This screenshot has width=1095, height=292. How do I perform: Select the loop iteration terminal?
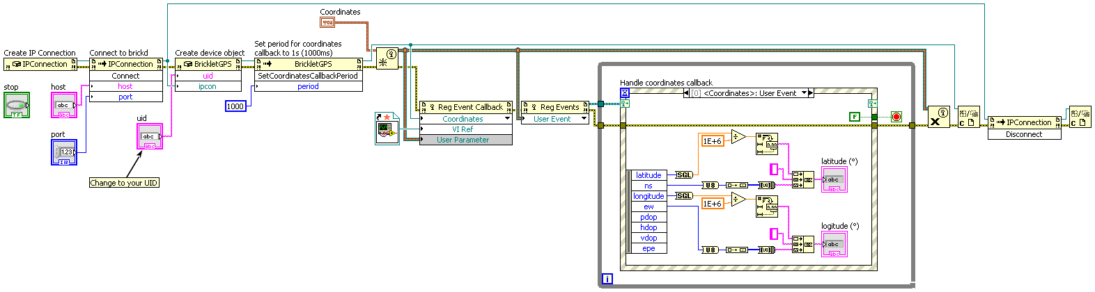[607, 279]
